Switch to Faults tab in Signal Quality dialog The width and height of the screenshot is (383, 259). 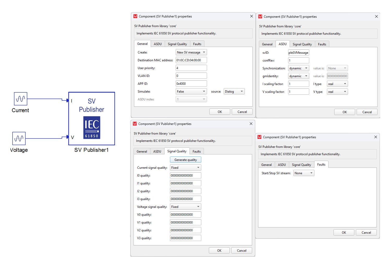197,152
